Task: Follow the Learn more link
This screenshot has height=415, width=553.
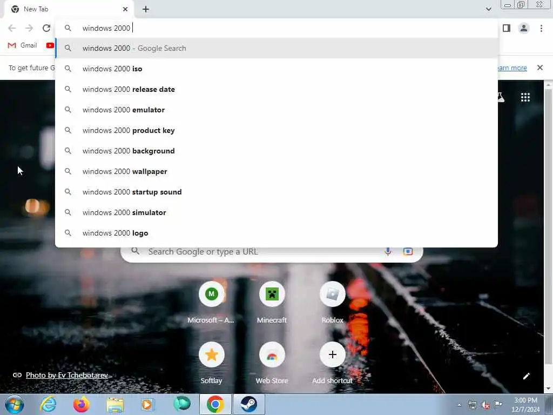Action: pos(512,68)
